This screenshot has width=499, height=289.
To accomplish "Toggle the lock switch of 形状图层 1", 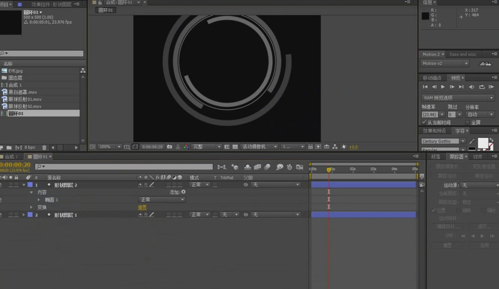I will (16, 215).
